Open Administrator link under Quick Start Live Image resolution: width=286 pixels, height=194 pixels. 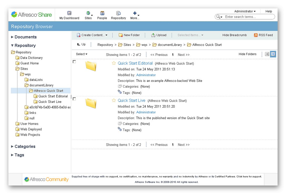coord(146,112)
